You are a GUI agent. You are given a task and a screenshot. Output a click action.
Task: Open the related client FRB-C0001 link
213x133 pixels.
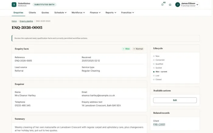[x=159, y=124]
